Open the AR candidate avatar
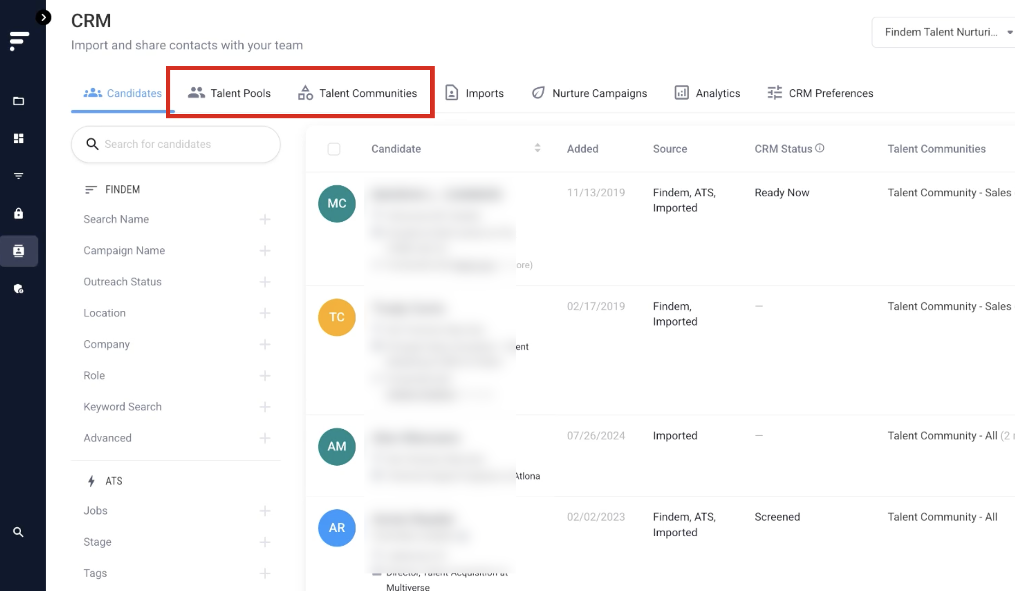 click(337, 528)
